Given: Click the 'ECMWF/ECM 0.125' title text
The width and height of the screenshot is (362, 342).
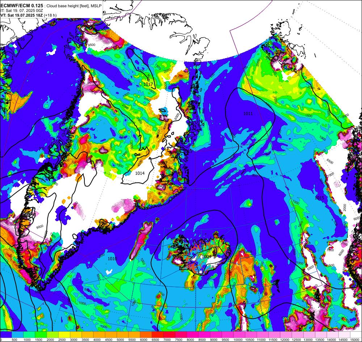Looking at the screenshot, I should coord(22,5).
